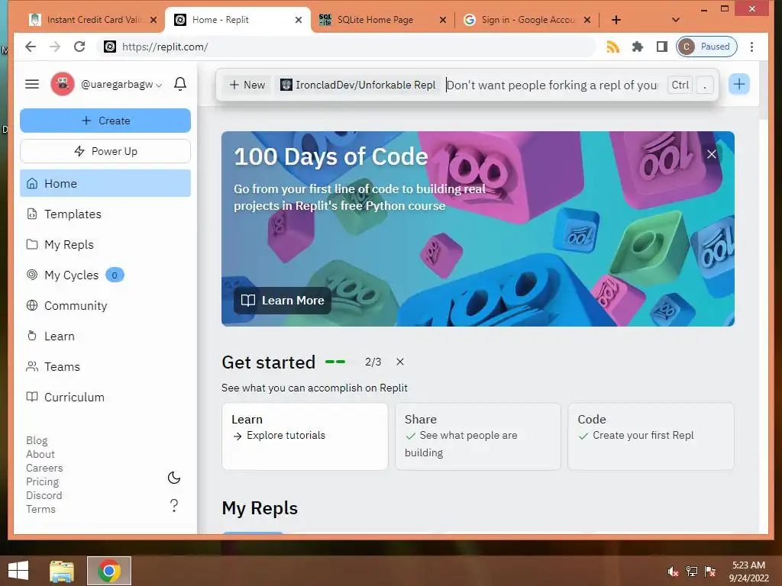Go forward in browser history
Viewport: 782px width, 586px height.
[x=55, y=47]
